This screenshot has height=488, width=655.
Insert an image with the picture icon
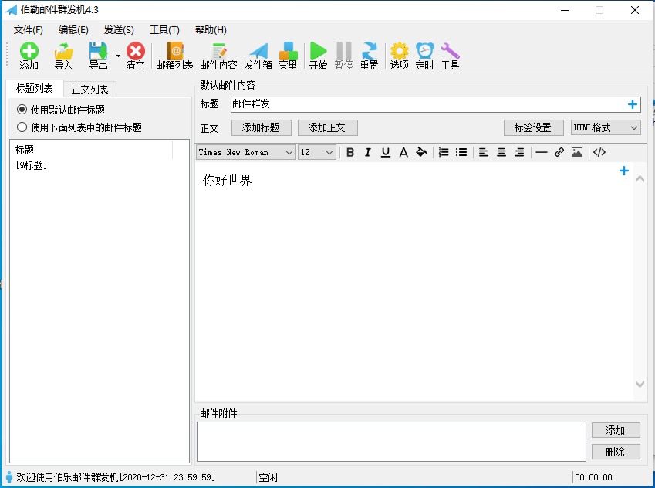577,153
